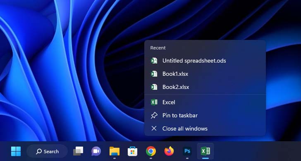The width and height of the screenshot is (301, 161).
Task: Click the Excel taskbar icon
Action: click(205, 151)
